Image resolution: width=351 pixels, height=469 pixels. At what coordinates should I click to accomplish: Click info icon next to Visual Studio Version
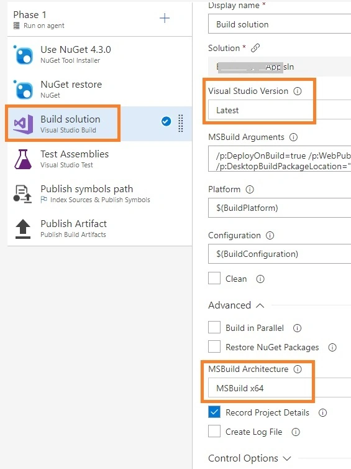click(x=297, y=91)
